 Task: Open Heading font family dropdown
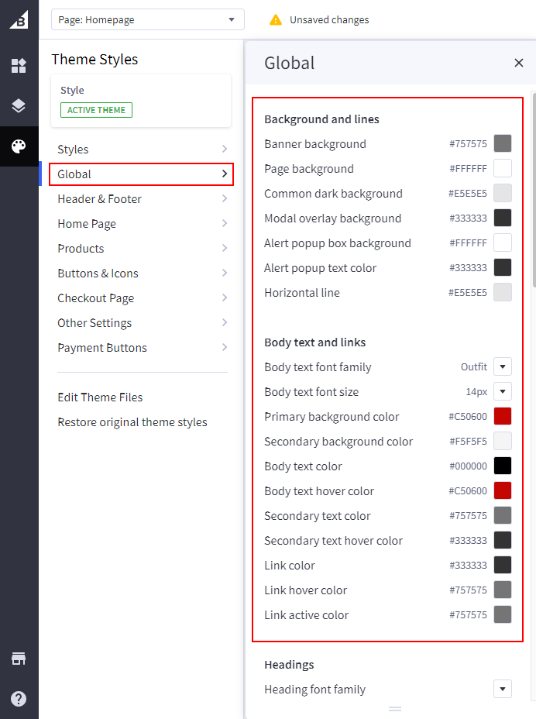point(503,689)
